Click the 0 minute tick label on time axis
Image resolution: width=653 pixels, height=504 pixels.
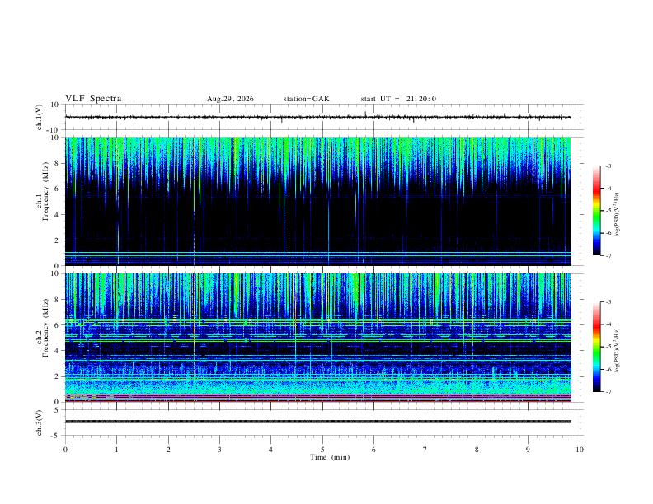(x=65, y=450)
